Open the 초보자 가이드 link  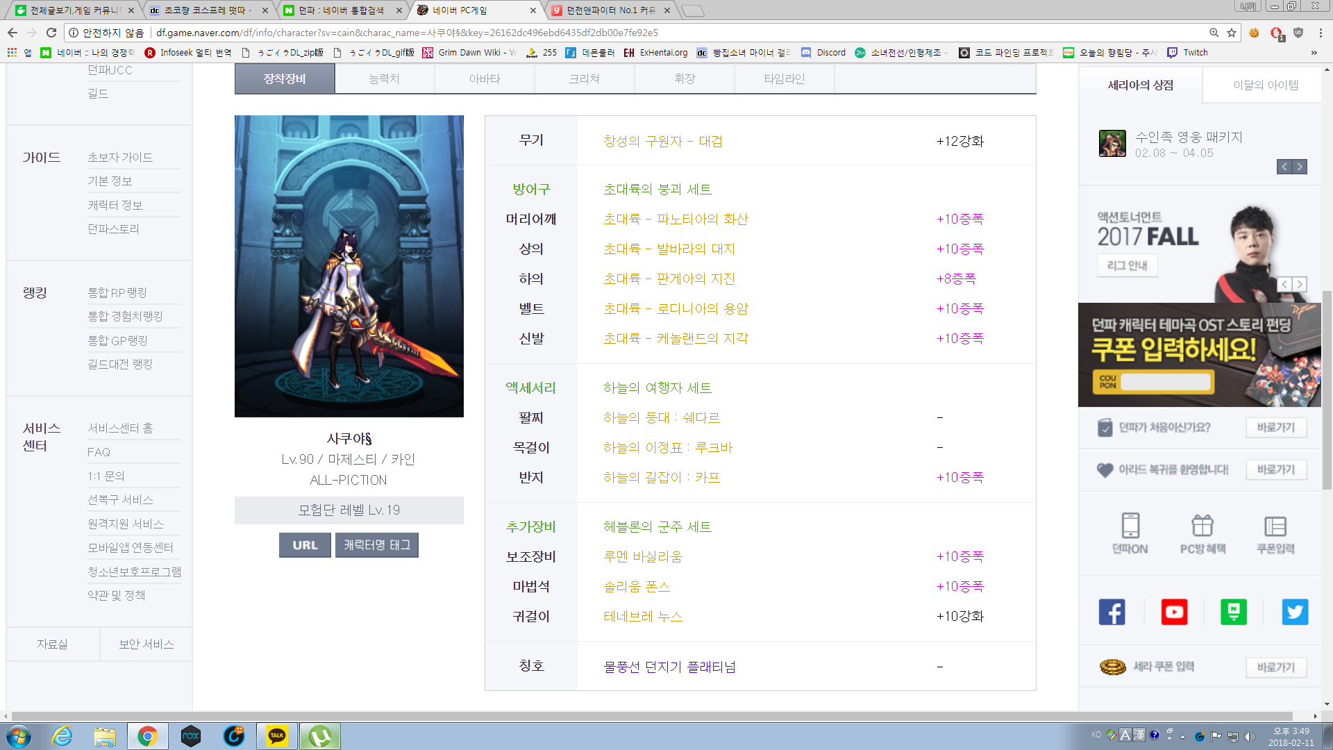[x=120, y=158]
